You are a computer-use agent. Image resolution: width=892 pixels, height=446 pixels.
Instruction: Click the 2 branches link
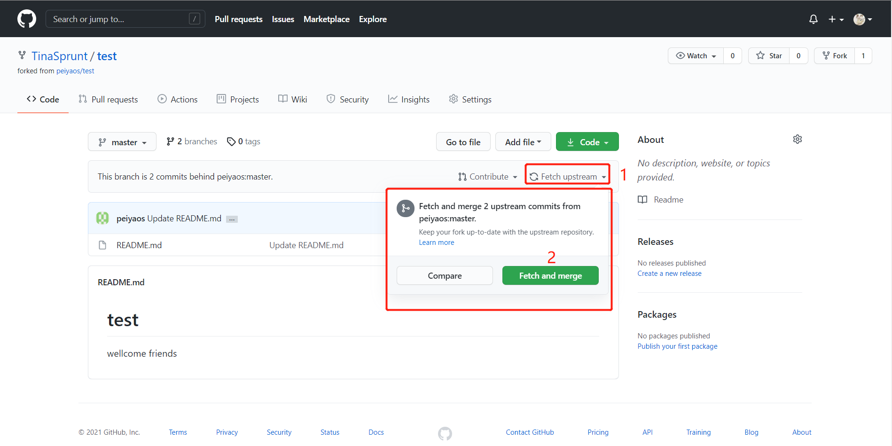(192, 141)
